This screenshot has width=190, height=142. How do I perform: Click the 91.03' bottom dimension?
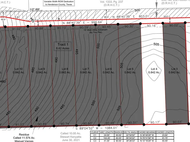[x=20, y=124]
